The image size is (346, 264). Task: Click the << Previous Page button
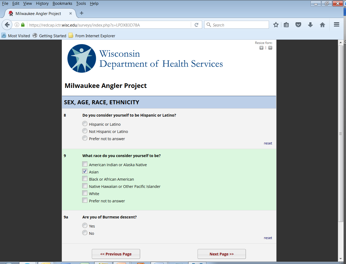point(116,254)
